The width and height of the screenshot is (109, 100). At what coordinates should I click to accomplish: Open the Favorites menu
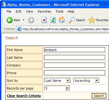[x=44, y=12]
